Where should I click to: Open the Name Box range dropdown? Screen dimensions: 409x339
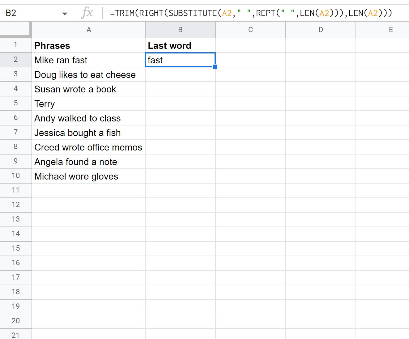coord(65,13)
